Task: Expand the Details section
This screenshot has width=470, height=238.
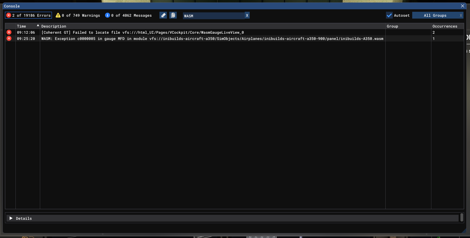Action: 11,218
